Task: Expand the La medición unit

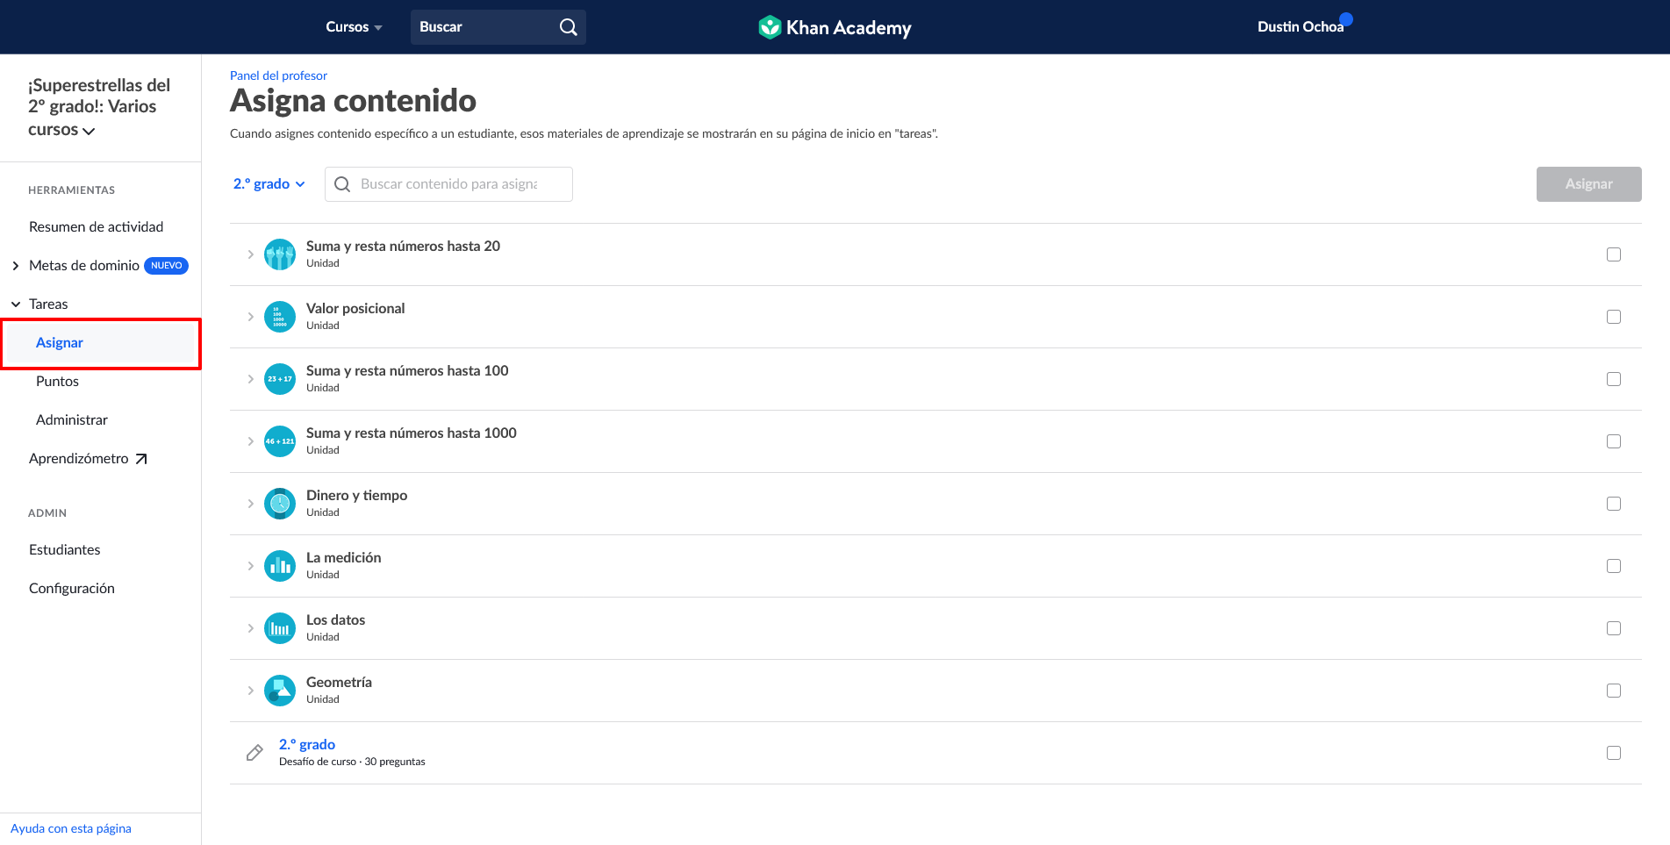Action: pos(250,566)
